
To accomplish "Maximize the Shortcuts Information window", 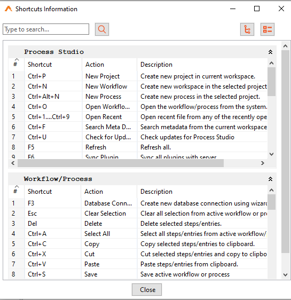I will pyautogui.click(x=257, y=9).
